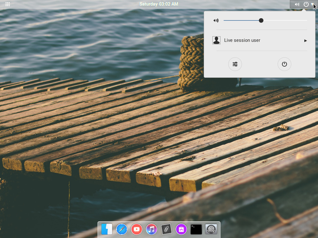Open System Settings via the sliders button

click(235, 64)
